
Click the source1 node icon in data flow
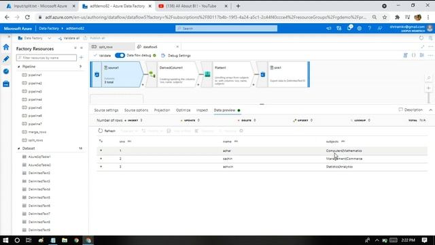(97, 74)
